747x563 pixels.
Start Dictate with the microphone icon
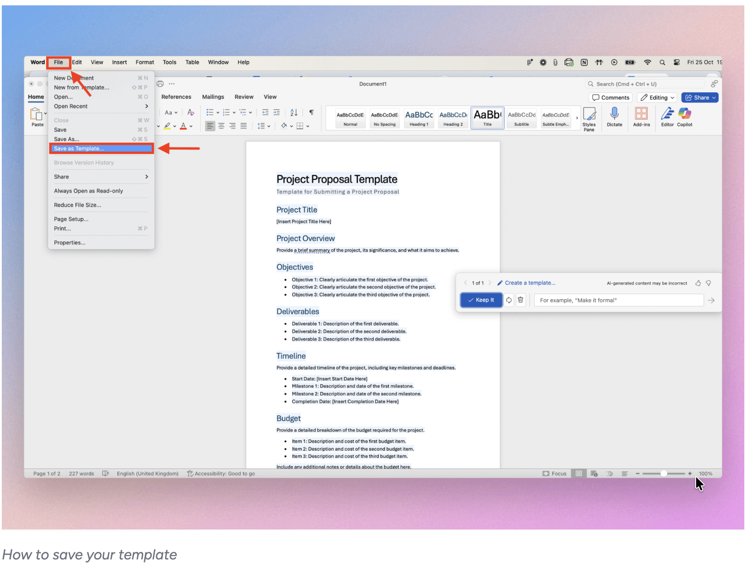pos(614,113)
